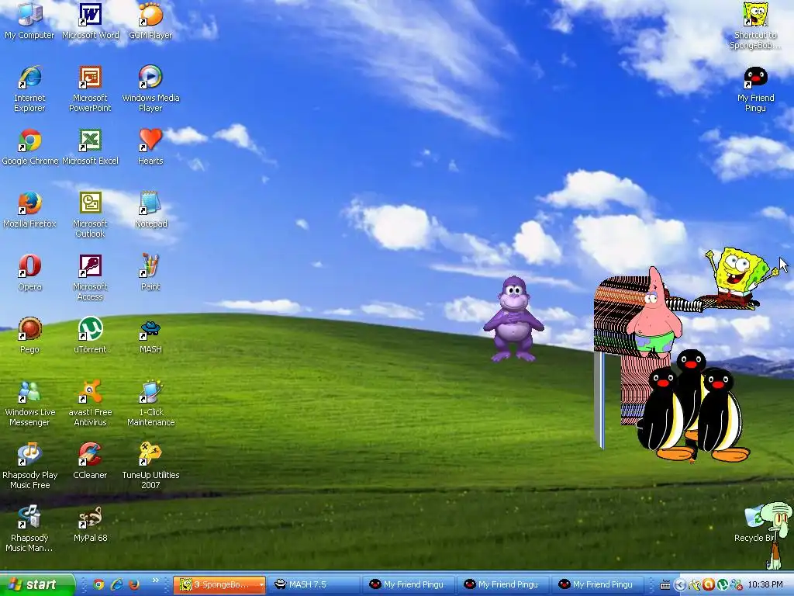
Task: Switch to MASH 7.5 taskbar window
Action: tap(314, 584)
